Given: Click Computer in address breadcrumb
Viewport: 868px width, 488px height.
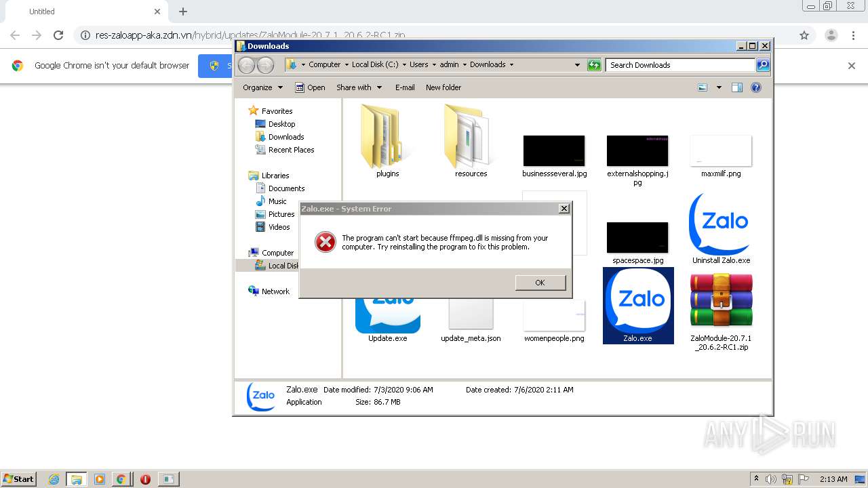Looking at the screenshot, I should pos(324,64).
